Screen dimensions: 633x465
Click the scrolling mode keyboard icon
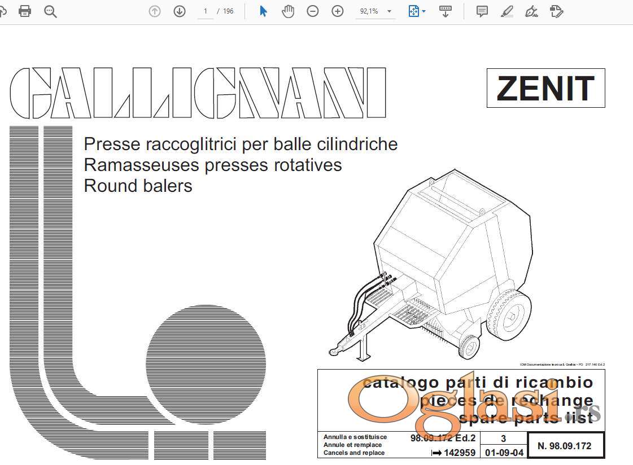[x=446, y=11]
